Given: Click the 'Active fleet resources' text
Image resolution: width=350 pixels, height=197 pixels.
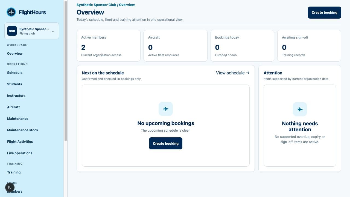Looking at the screenshot, I should [164, 55].
